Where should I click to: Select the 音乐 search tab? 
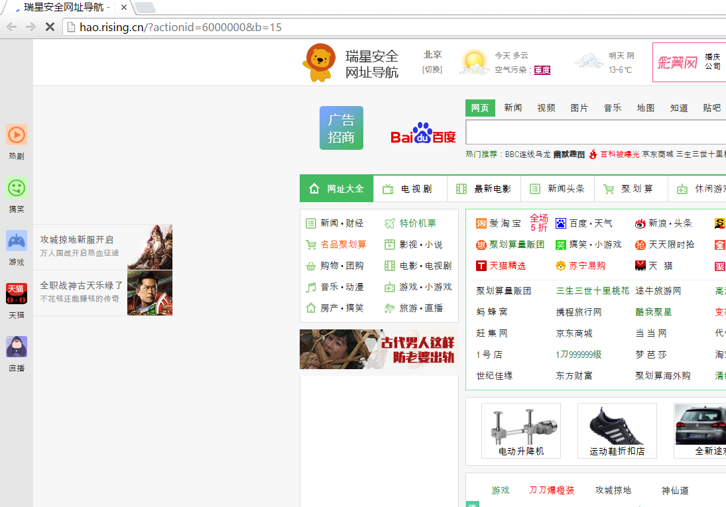point(613,108)
